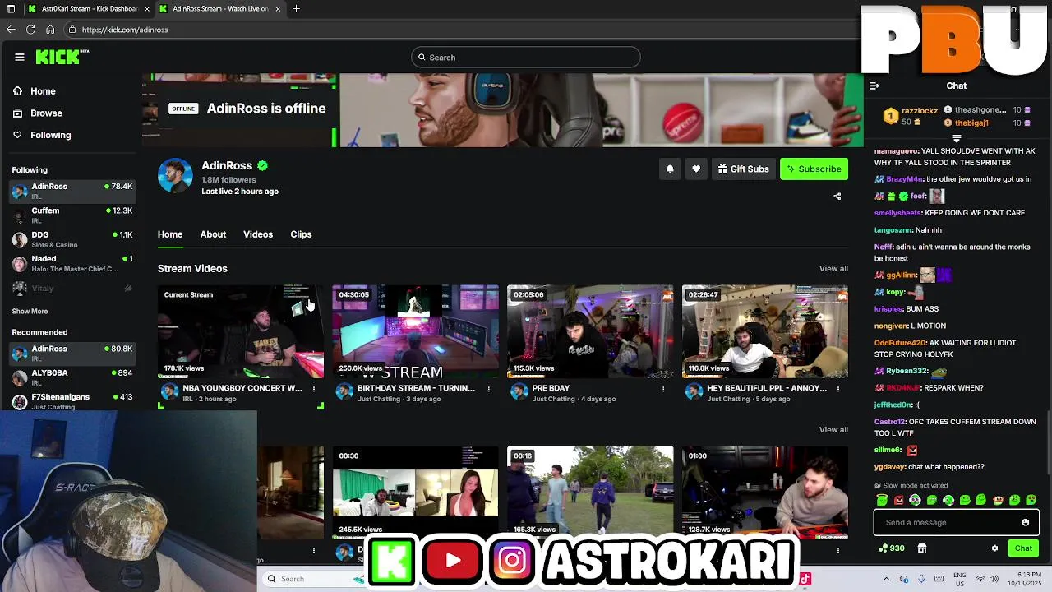Expand the gifter leaderboard chevron
Image resolution: width=1052 pixels, height=592 pixels.
coord(956,139)
